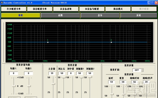Close the Karaoke Controller window

pos(156,3)
